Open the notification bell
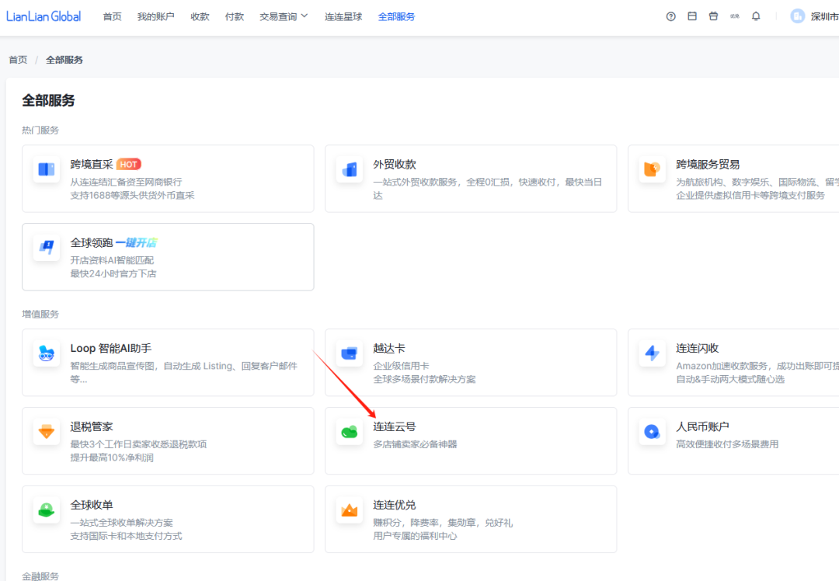 point(756,16)
